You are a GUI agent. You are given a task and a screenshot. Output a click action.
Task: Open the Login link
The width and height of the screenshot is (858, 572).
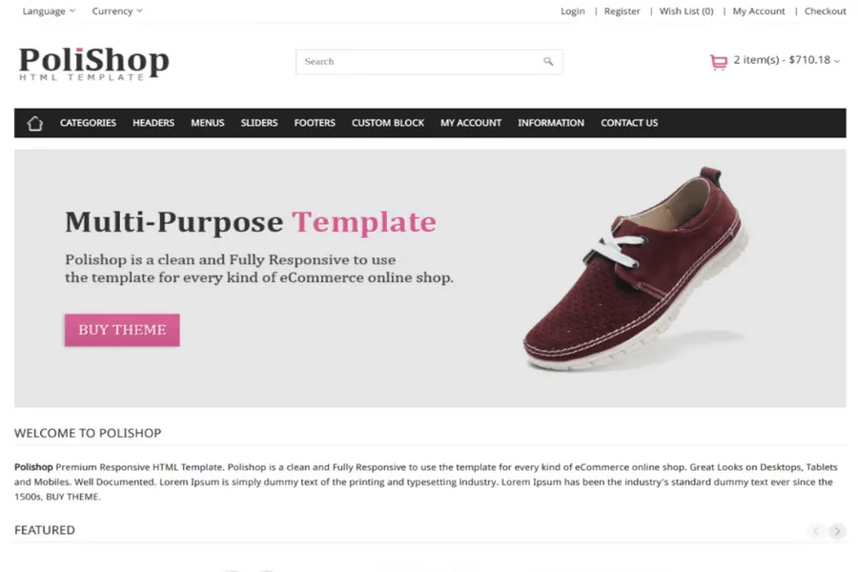(x=573, y=11)
